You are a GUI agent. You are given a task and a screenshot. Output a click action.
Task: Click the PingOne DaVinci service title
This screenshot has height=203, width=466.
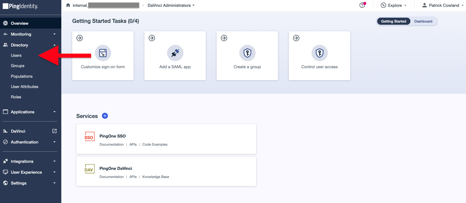point(116,168)
